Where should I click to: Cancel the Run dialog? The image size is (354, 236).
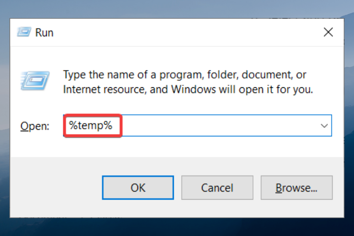(x=217, y=188)
